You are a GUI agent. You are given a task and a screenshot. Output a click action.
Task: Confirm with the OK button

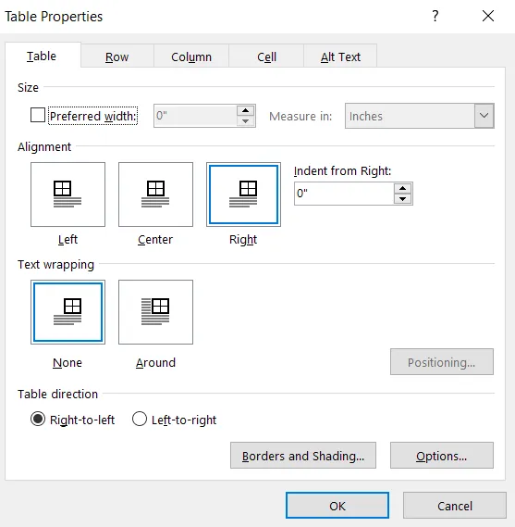pyautogui.click(x=337, y=506)
